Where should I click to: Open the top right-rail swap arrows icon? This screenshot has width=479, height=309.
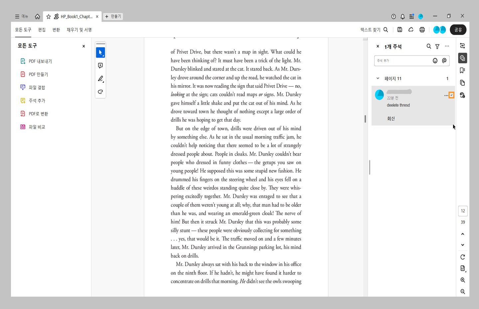[462, 46]
